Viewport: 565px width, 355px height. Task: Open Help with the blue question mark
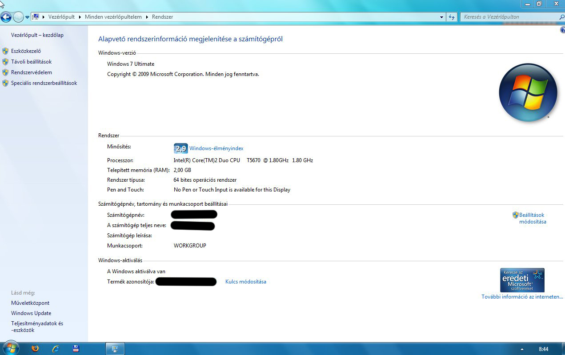tap(562, 30)
